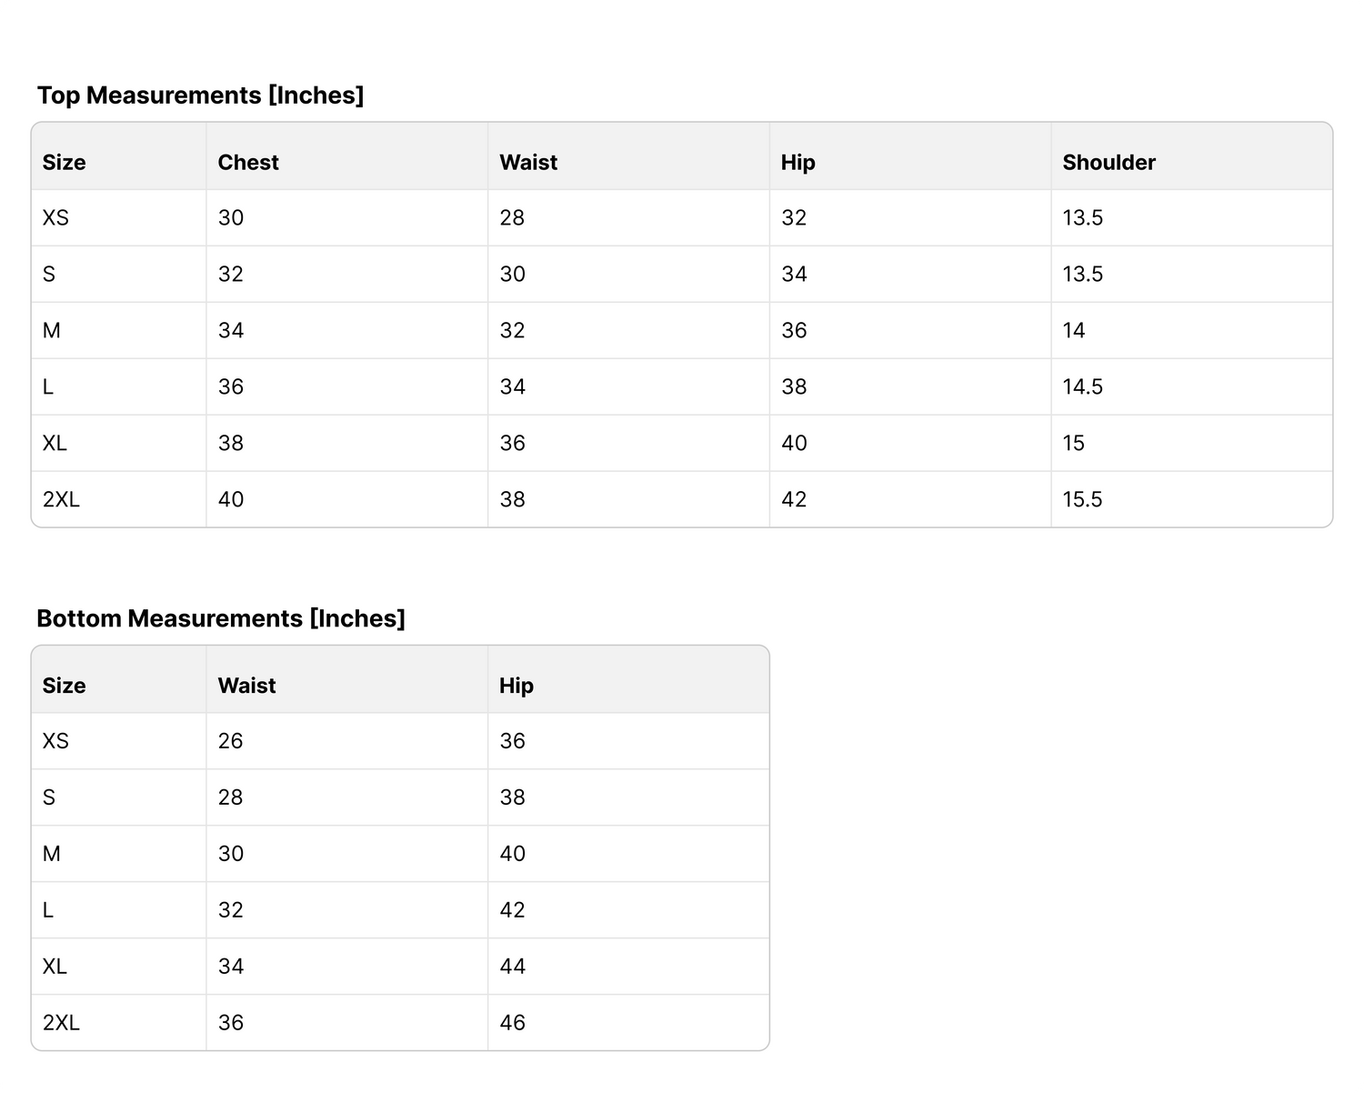Click the Hip header in bottom table
1364x1093 pixels.
(x=516, y=686)
